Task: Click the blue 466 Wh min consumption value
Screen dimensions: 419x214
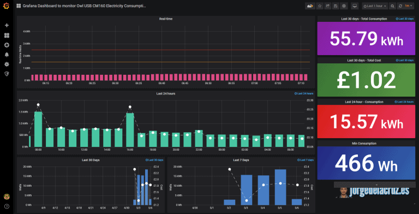Action: [x=366, y=163]
